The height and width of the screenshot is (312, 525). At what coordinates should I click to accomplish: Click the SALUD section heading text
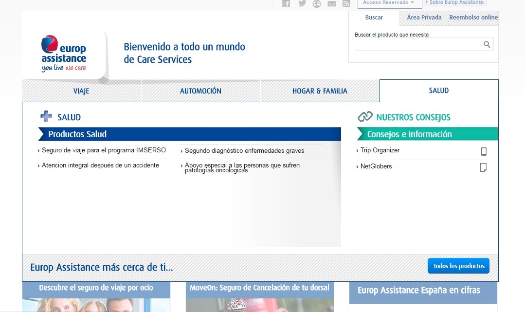tap(69, 117)
